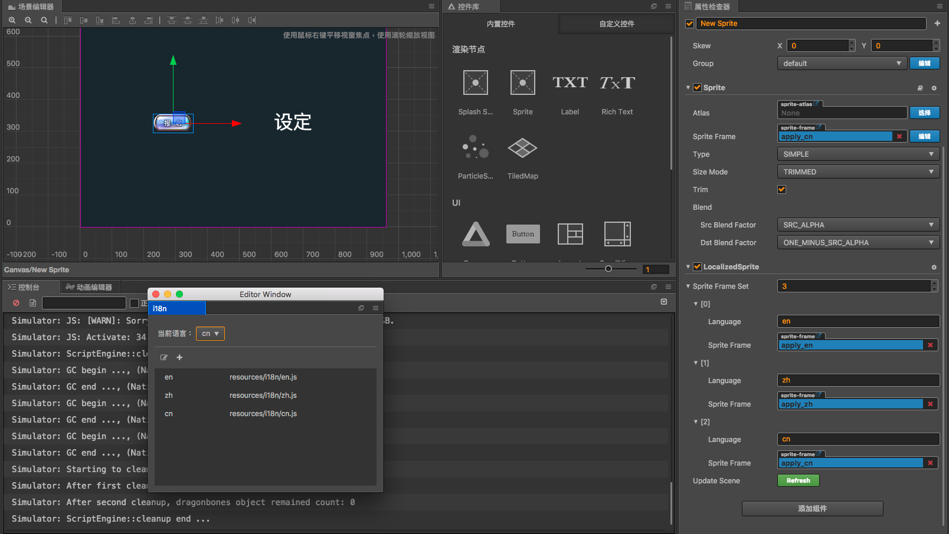Click the clear console icon
Screen dimensions: 949x534
[x=17, y=303]
